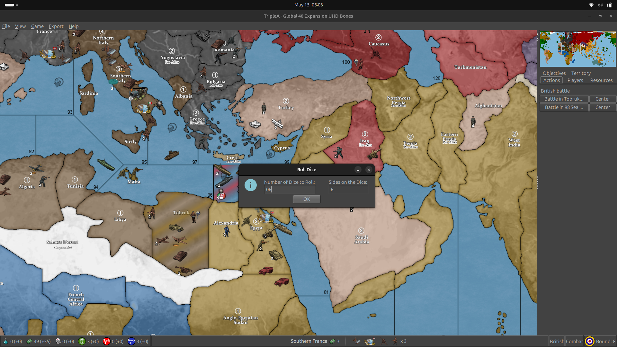
Task: Open the Export menu
Action: (x=56, y=26)
